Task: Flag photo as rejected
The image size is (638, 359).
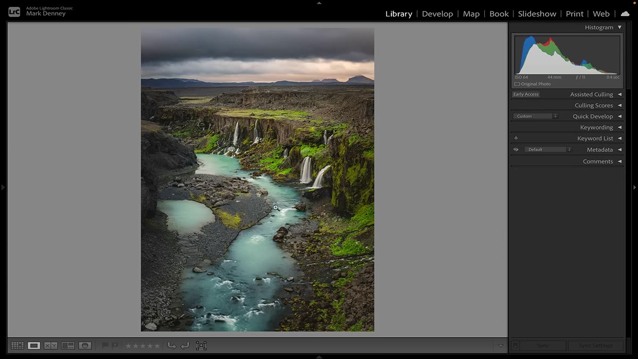Action: click(115, 346)
